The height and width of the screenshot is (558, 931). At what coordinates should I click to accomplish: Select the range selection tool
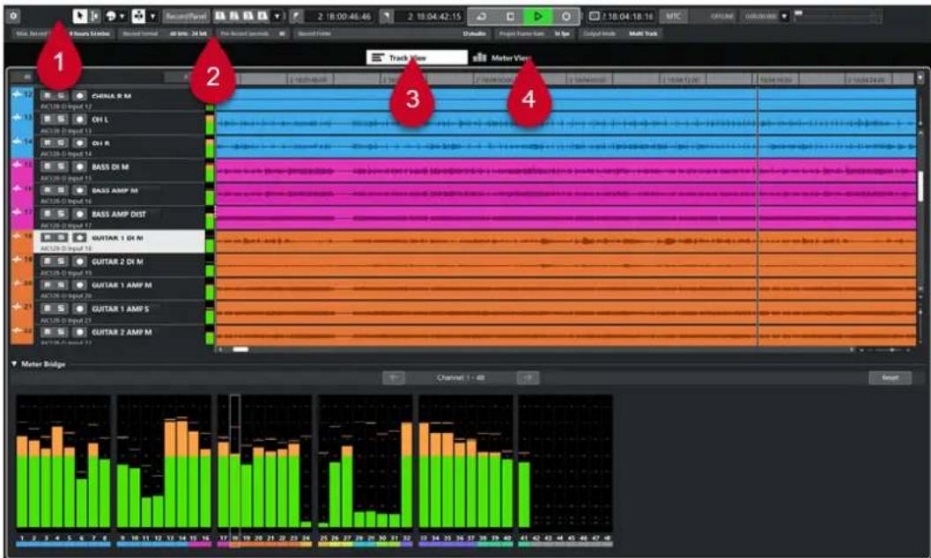tap(94, 16)
